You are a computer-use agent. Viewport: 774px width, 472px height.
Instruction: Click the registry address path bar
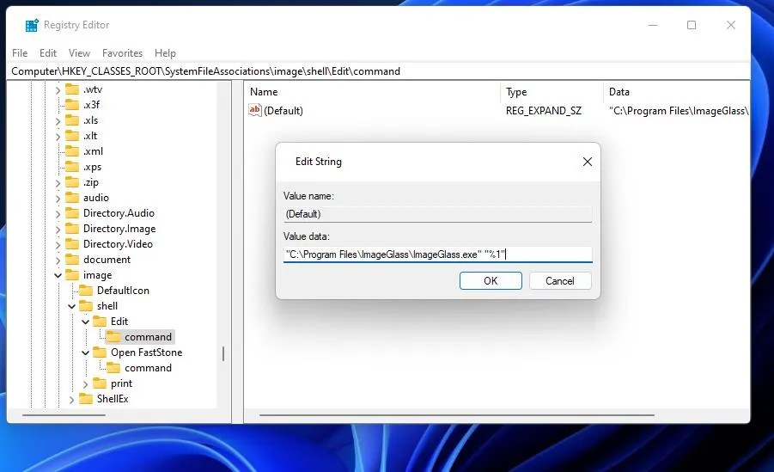378,71
